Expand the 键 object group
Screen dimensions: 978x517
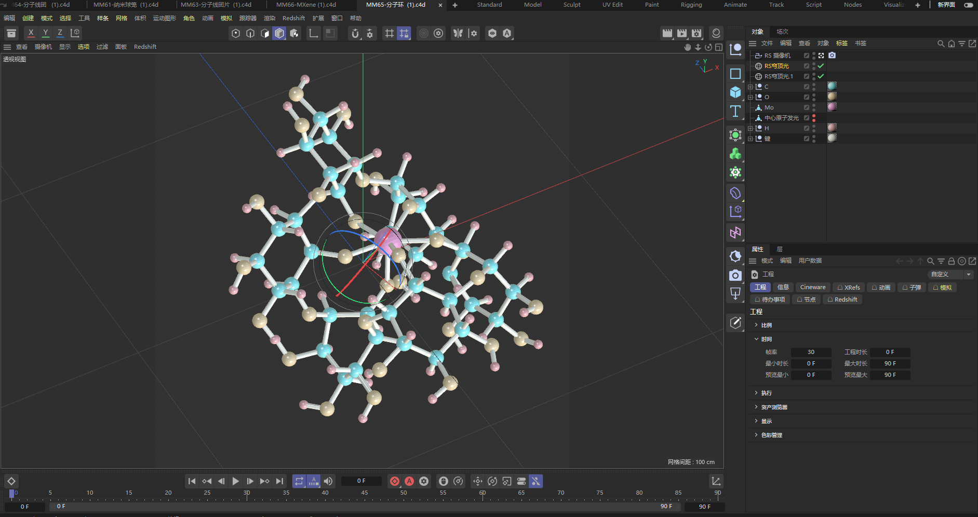coord(750,139)
